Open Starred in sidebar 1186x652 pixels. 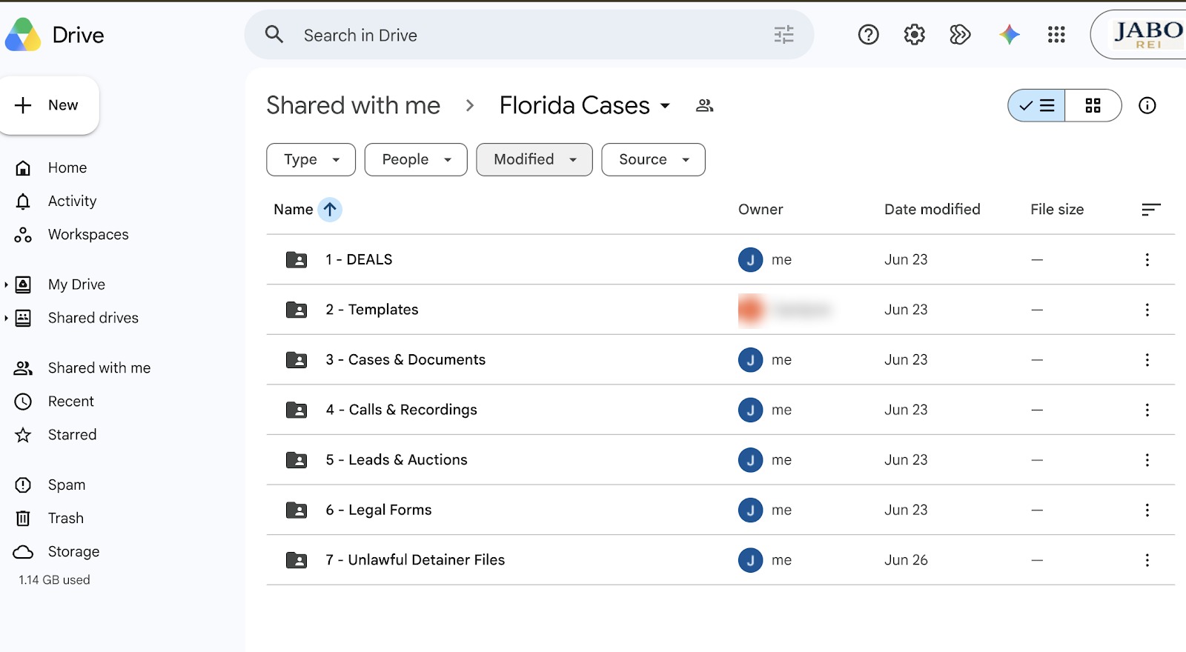(x=72, y=435)
